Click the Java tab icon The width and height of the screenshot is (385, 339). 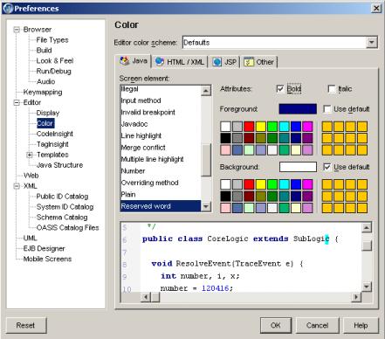tap(125, 61)
